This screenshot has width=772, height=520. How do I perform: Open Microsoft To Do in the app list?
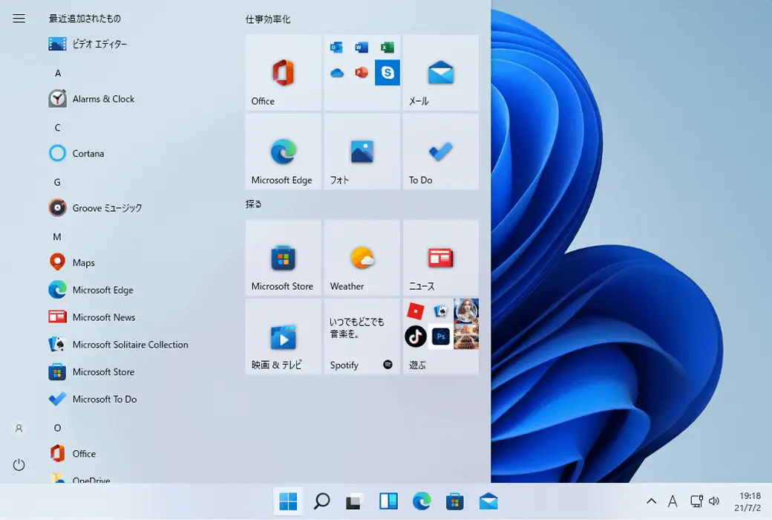(93, 399)
